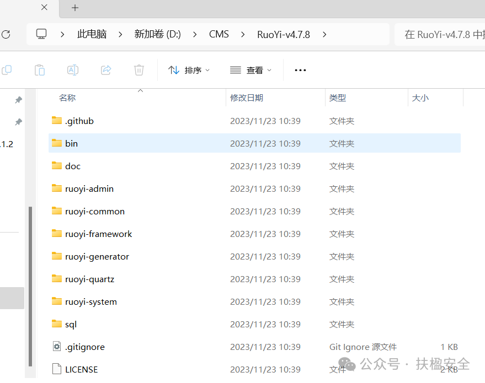Open the 查看 view dropdown
This screenshot has height=383, width=485.
[x=251, y=71]
